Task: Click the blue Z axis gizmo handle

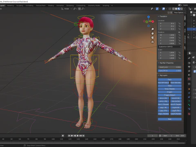Action: pos(149,17)
